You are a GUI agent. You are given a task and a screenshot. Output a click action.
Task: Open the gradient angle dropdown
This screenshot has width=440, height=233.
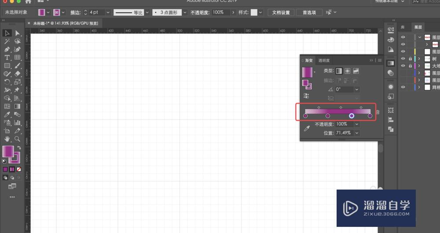tap(357, 90)
